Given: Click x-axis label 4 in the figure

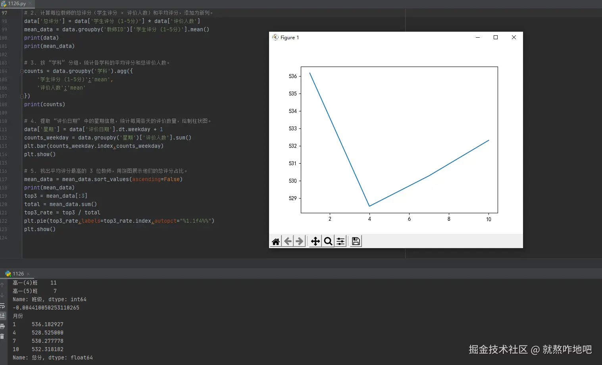Looking at the screenshot, I should tap(369, 219).
